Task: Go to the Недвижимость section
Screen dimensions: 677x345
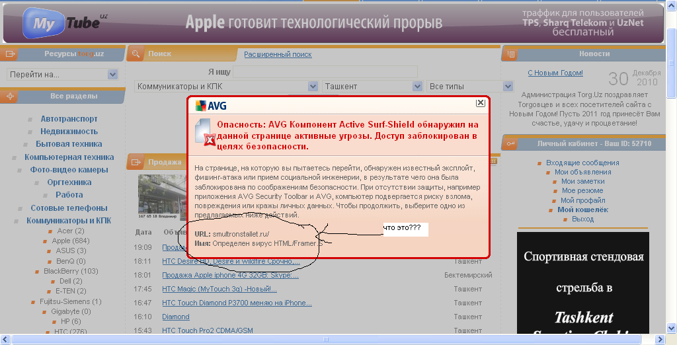Action: point(69,132)
